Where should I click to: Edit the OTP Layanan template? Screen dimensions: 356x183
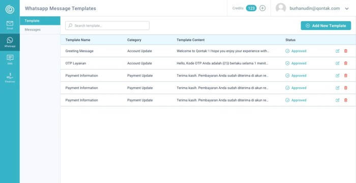point(337,63)
